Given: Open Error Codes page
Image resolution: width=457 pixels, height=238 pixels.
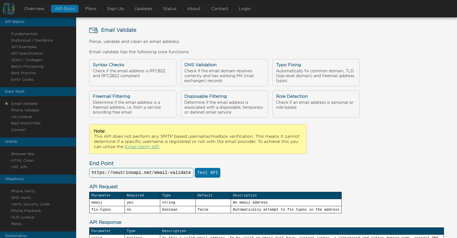Looking at the screenshot, I should click(22, 79).
